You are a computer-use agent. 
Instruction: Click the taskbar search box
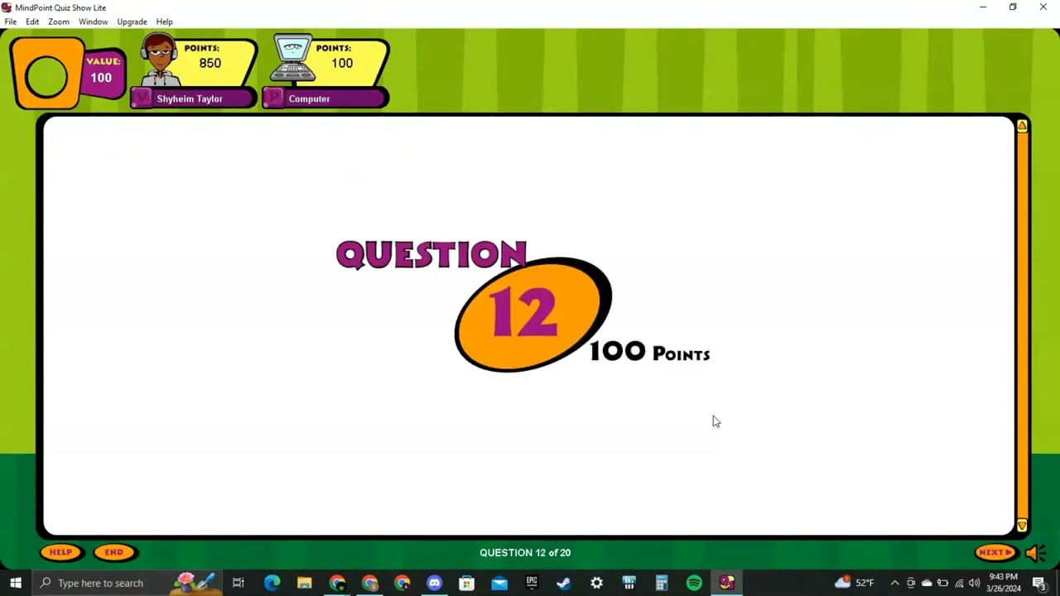point(128,583)
